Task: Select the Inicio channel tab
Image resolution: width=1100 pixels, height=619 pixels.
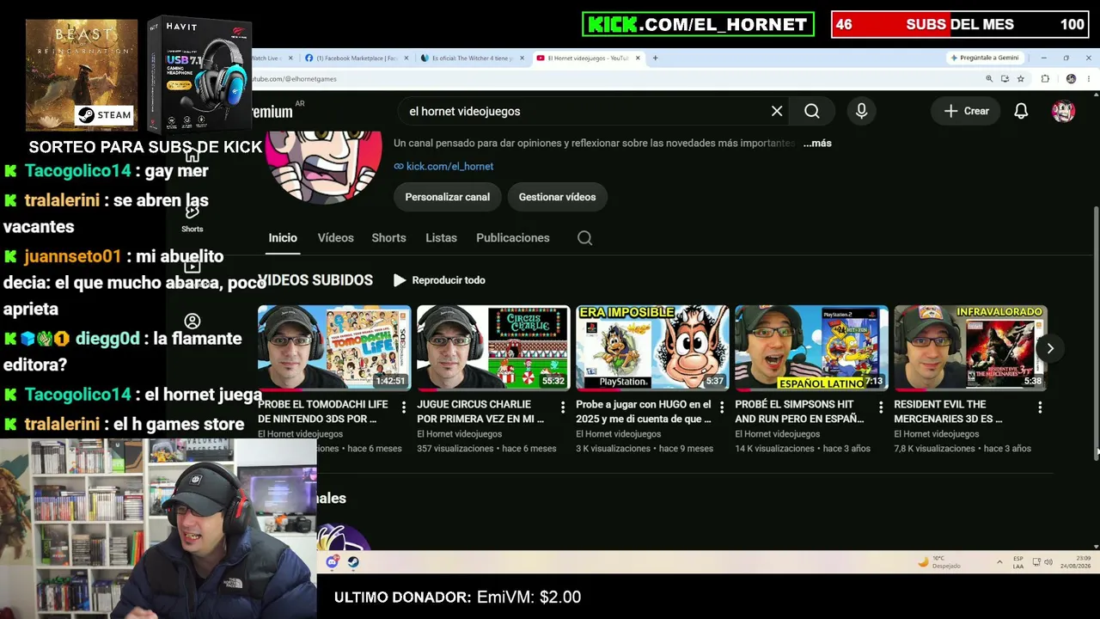Action: pyautogui.click(x=283, y=238)
